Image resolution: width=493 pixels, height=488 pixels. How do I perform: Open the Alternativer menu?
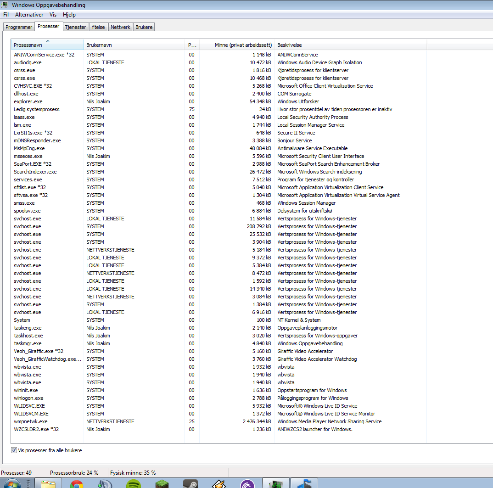tap(29, 15)
